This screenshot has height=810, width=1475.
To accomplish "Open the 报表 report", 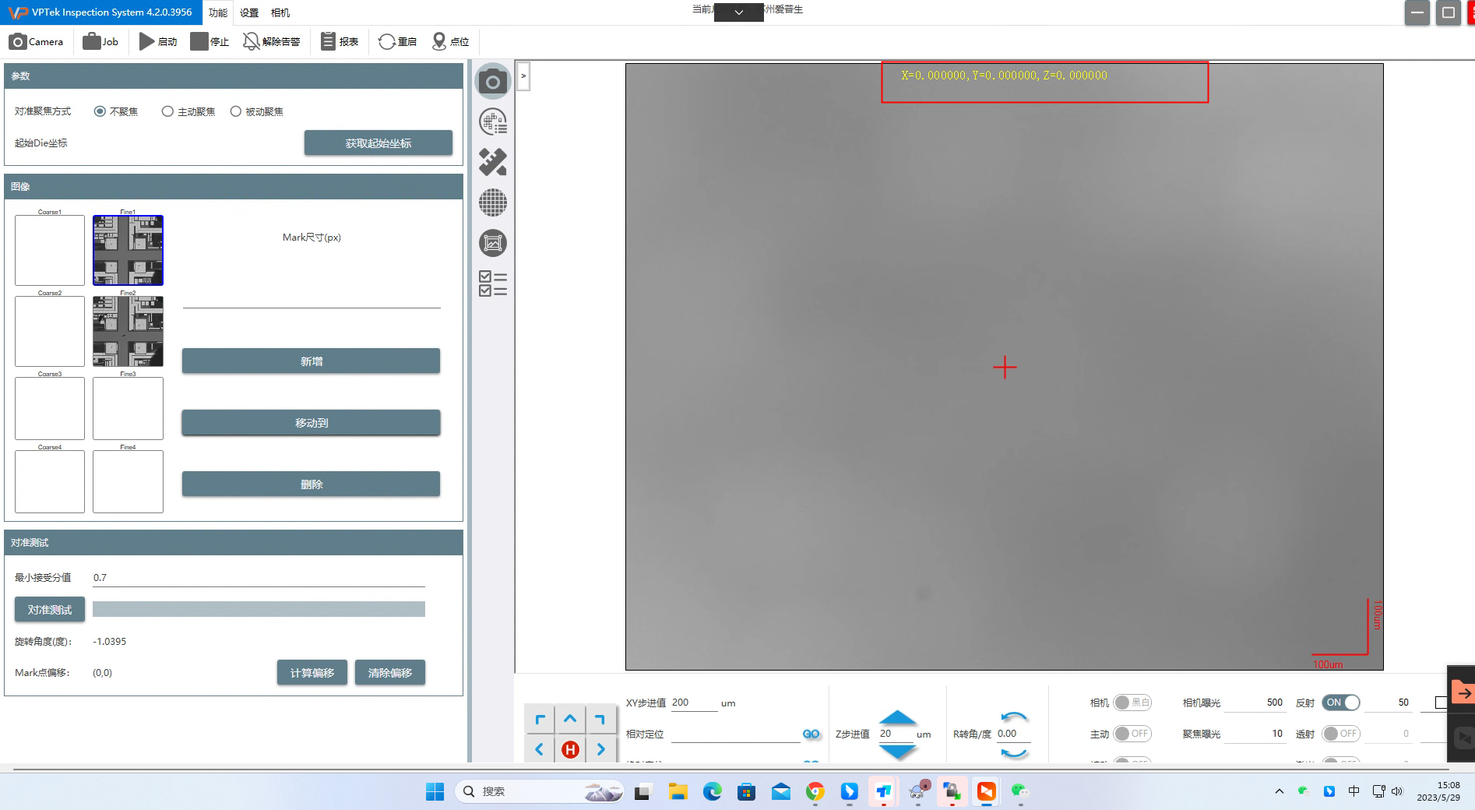I will point(340,41).
